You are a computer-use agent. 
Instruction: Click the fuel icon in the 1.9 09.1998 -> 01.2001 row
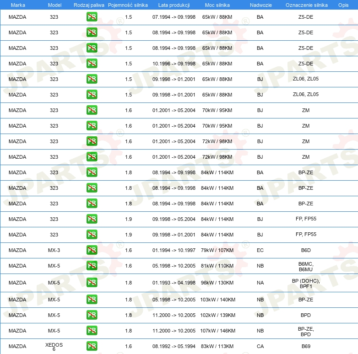point(92,235)
